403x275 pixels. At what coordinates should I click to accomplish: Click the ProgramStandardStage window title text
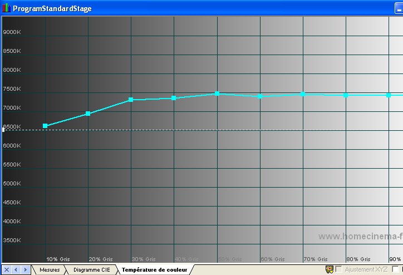click(x=52, y=8)
